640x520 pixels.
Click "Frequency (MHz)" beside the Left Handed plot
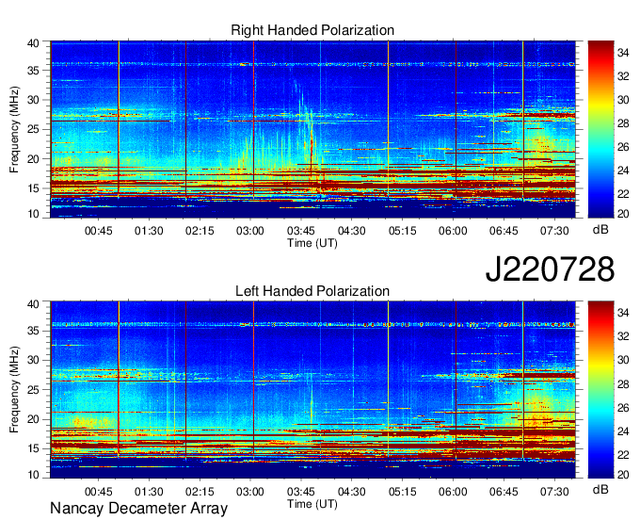(x=14, y=390)
